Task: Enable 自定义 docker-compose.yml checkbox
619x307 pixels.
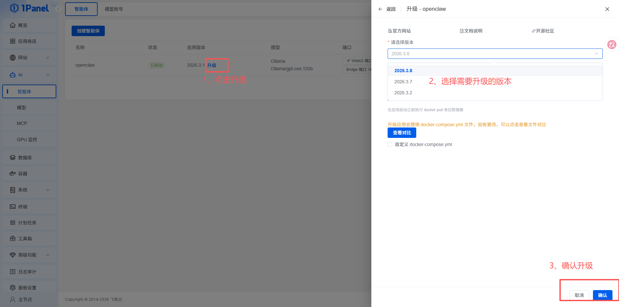Action: click(390, 144)
